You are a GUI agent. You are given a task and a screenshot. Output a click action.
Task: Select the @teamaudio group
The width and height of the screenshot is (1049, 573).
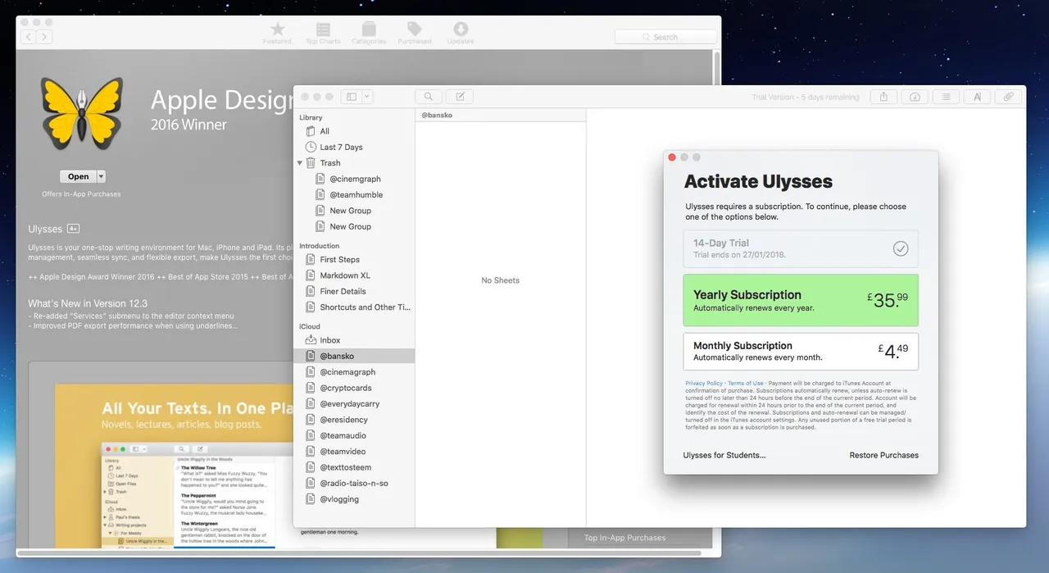click(354, 435)
